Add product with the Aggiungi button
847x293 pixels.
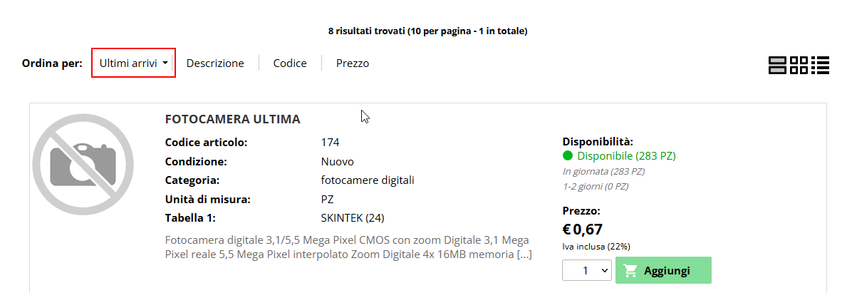(x=663, y=270)
